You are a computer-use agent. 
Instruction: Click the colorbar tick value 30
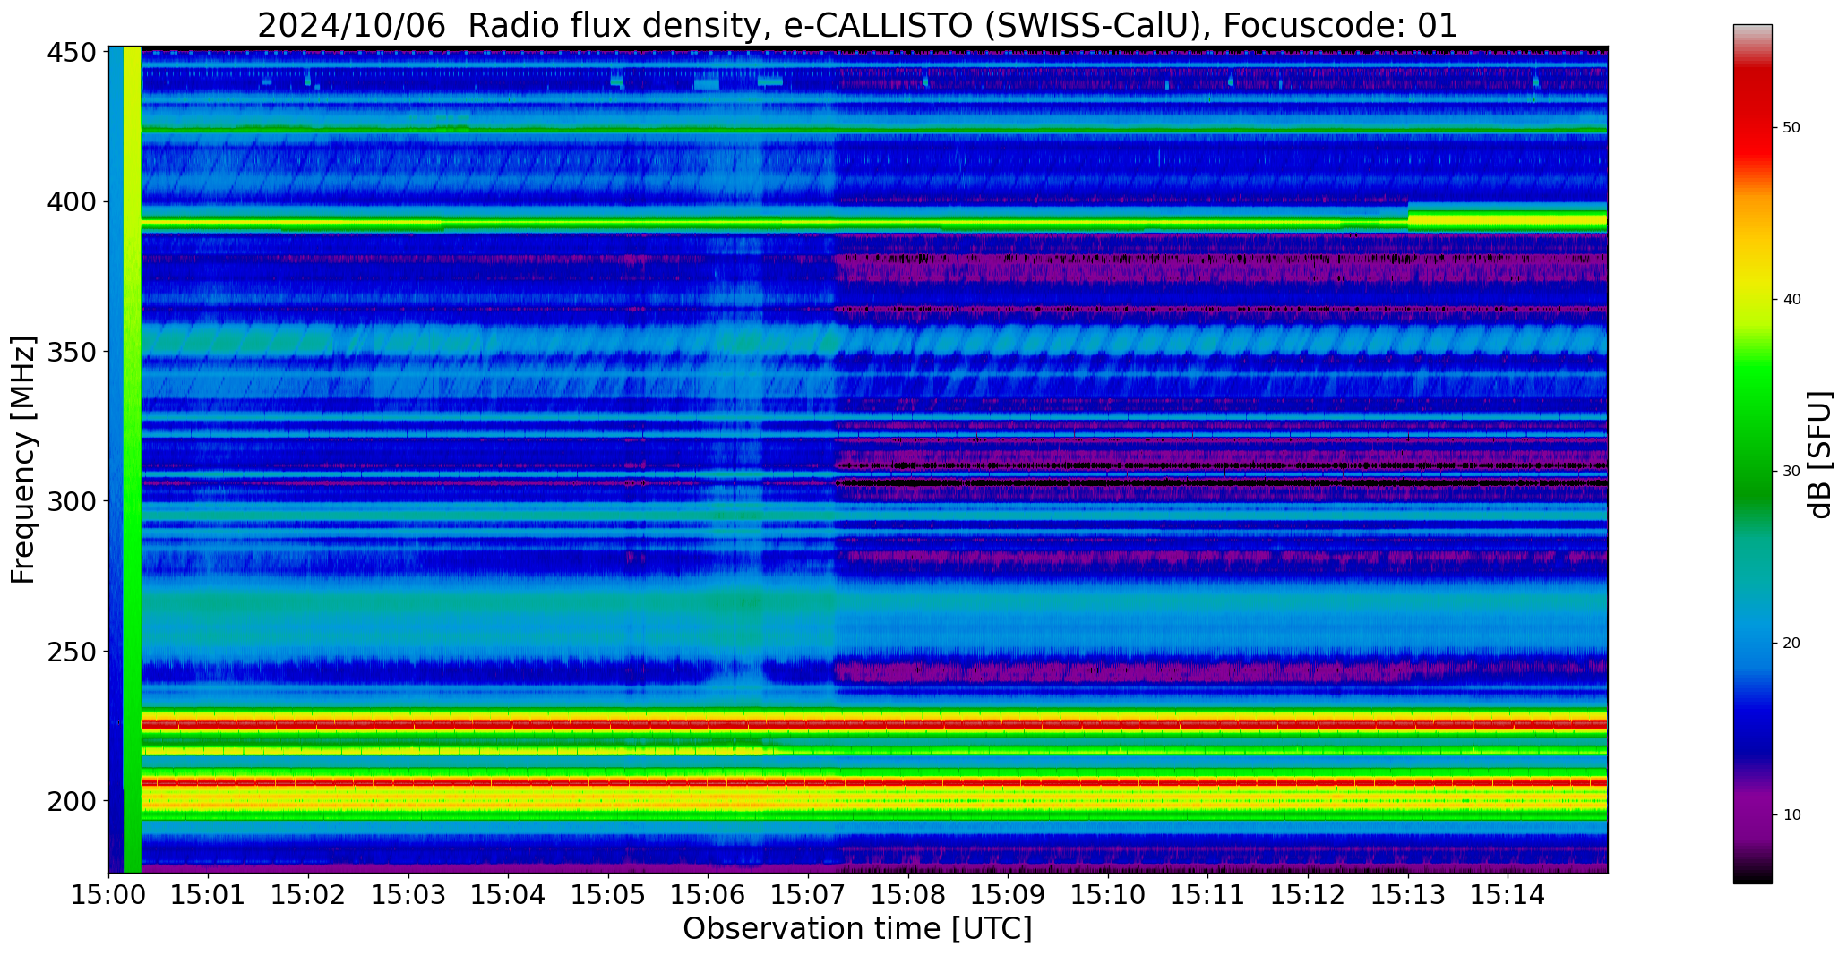[x=1791, y=472]
